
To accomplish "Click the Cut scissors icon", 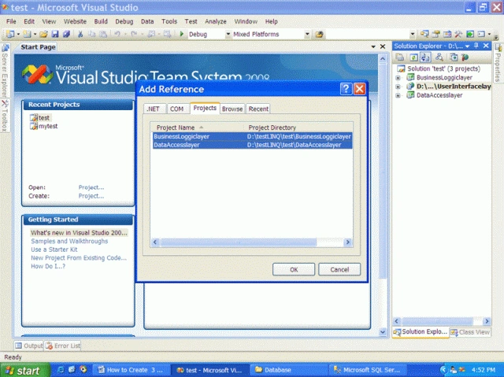I will pyautogui.click(x=80, y=34).
